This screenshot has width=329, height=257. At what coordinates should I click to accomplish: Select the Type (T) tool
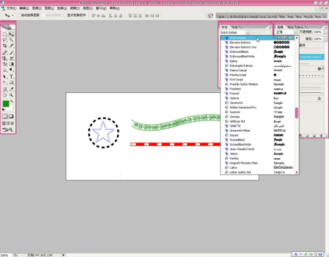[x=12, y=76]
